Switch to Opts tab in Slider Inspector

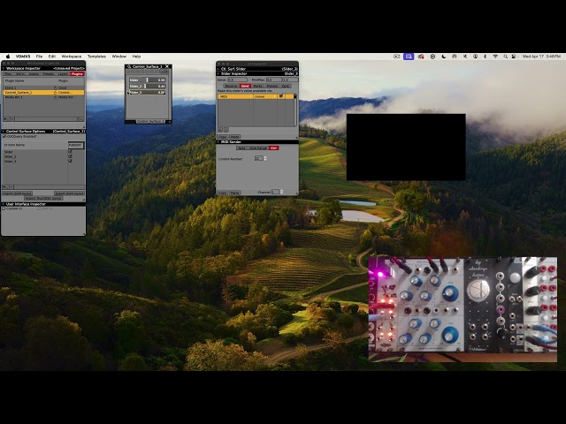point(286,87)
